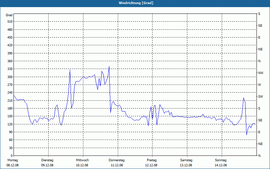Select the date '10.12.08'
Image resolution: width=270 pixels, height=169 pixels.
82,165
